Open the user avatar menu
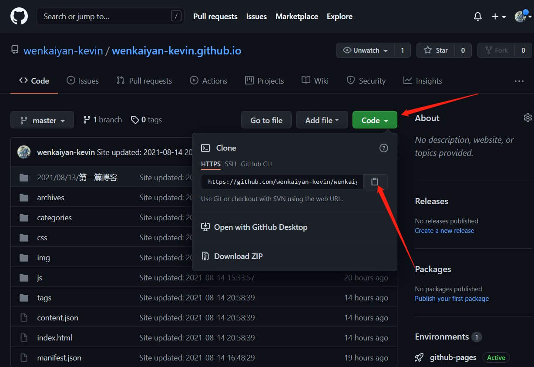The width and height of the screenshot is (534, 367). click(522, 17)
